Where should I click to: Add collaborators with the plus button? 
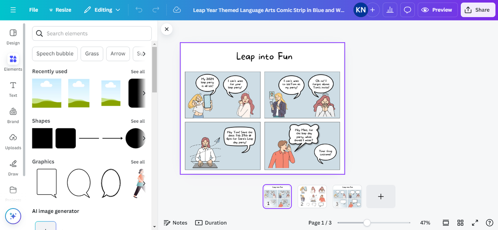372,10
